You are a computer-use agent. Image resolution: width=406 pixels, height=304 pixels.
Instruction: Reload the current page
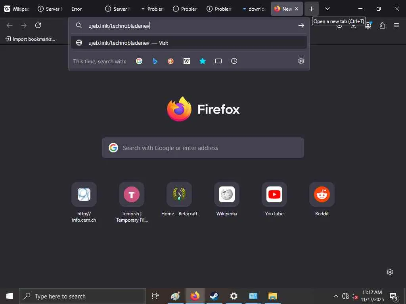coord(38,25)
